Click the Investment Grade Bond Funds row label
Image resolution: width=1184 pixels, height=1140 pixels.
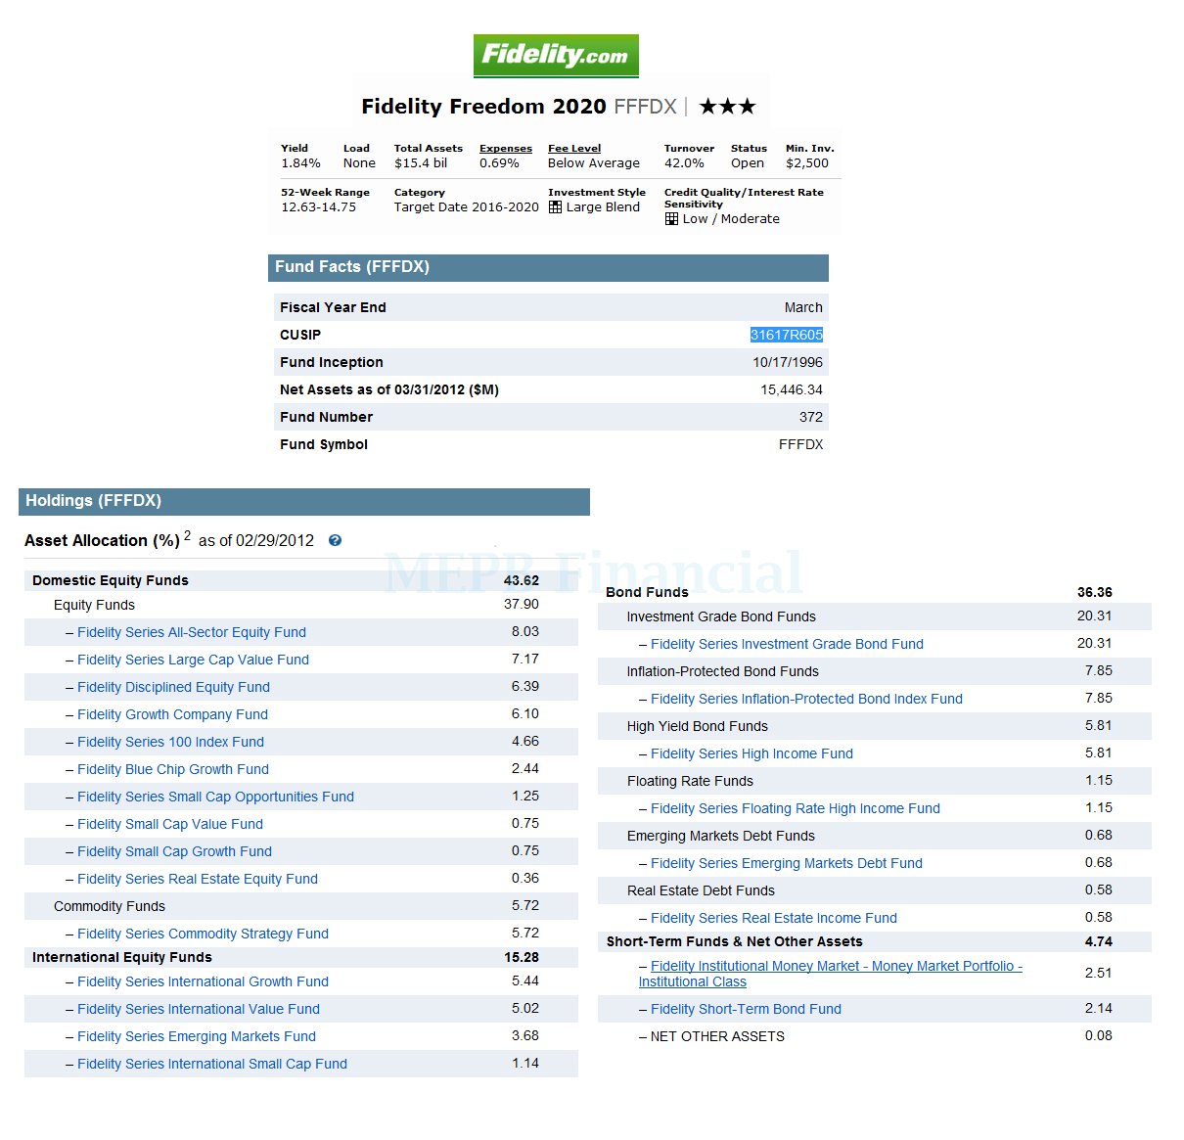(x=721, y=616)
